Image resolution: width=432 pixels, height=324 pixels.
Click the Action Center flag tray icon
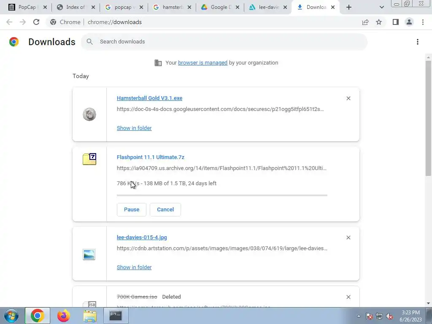click(x=369, y=316)
